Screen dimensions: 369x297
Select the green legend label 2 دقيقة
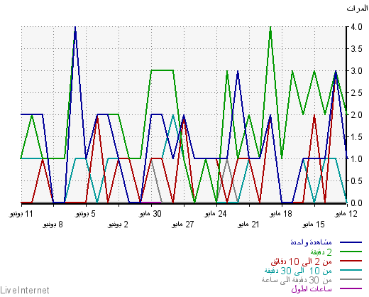coord(321,252)
